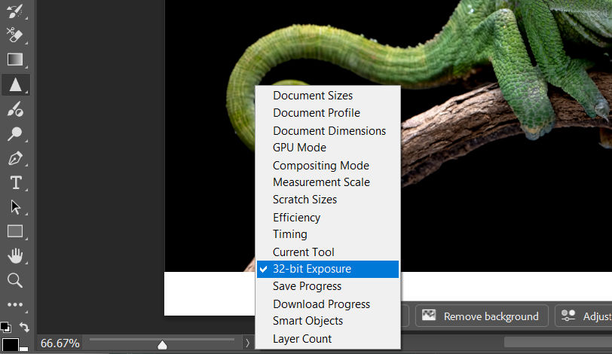
Task: Click the status bar triangle slider handle
Action: point(162,345)
